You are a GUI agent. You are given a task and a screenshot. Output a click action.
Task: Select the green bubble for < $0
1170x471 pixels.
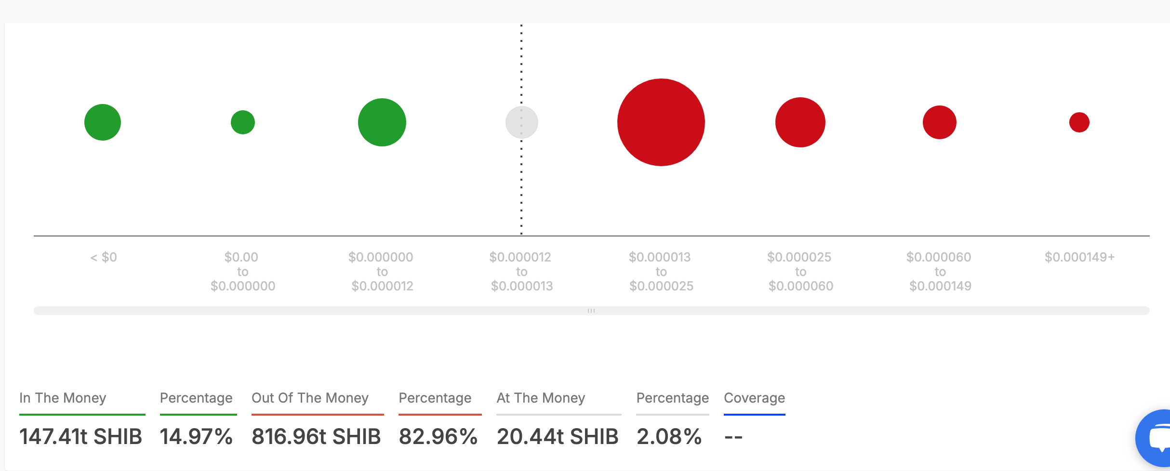pyautogui.click(x=103, y=122)
